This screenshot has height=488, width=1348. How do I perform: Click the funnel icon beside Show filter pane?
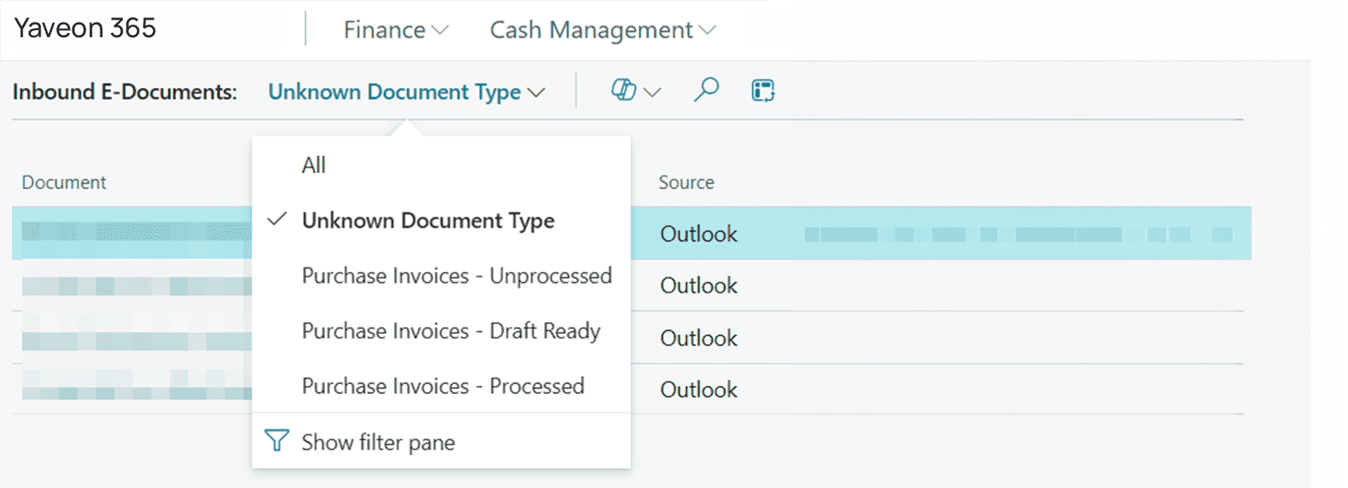(x=277, y=441)
